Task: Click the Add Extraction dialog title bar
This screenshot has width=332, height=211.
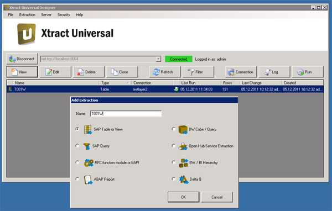Action: pyautogui.click(x=154, y=100)
